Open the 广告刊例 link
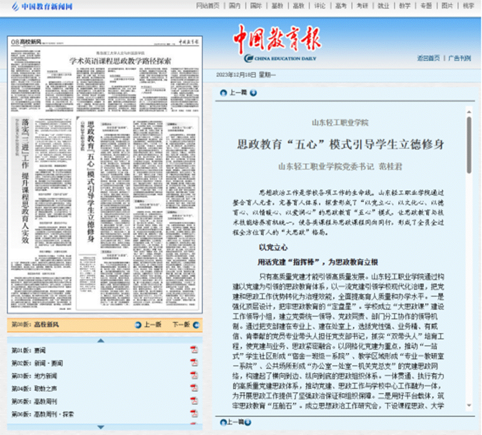Image resolution: width=482 pixels, height=435 pixels. tap(459, 58)
